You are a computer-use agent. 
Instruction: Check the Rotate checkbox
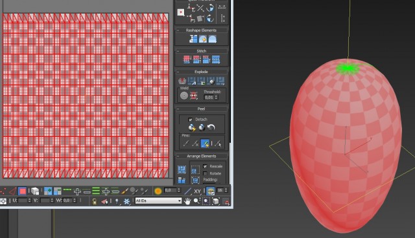pyautogui.click(x=205, y=173)
